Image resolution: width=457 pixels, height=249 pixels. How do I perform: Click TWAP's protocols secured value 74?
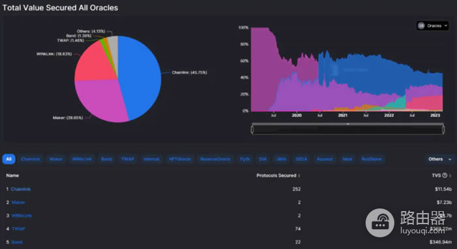(298, 229)
